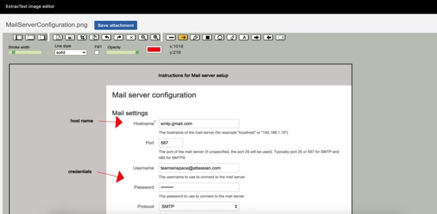Image resolution: width=437 pixels, height=214 pixels.
Task: Click the X delete icon in toolbar
Action: (x=131, y=37)
